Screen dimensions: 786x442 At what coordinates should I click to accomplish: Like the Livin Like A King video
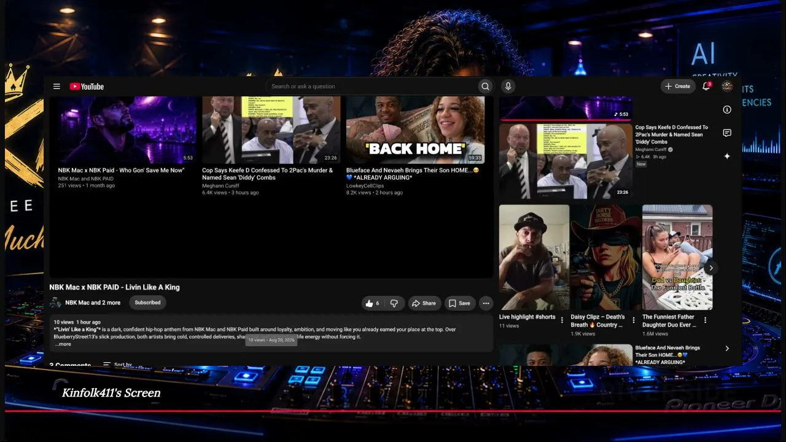pyautogui.click(x=373, y=303)
